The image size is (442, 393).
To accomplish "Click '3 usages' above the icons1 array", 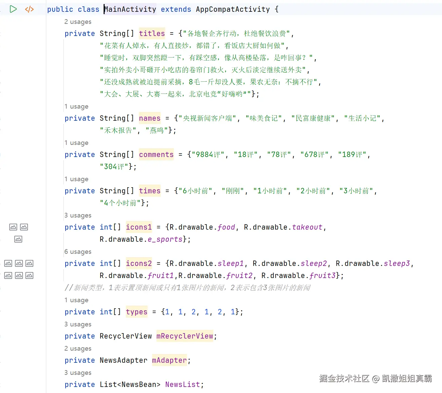I will click(x=78, y=215).
